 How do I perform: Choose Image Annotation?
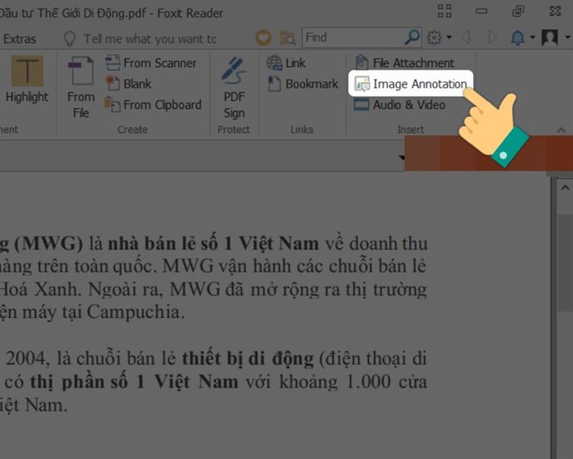click(411, 84)
